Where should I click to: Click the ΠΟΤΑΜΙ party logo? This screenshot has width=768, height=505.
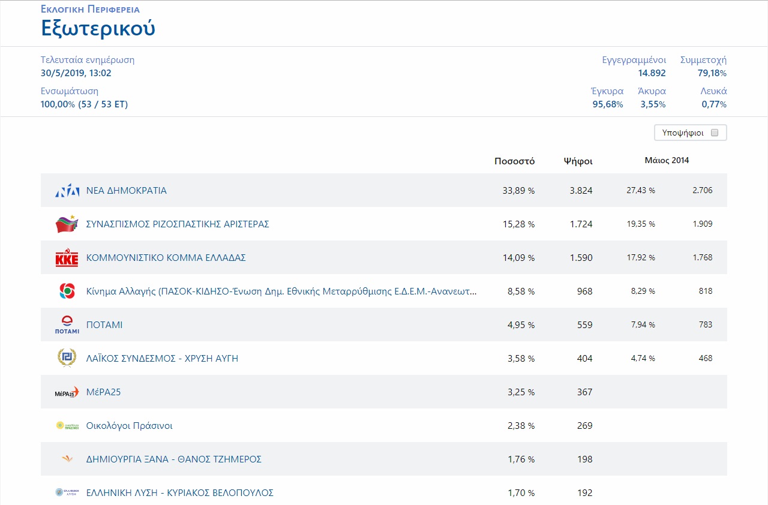pyautogui.click(x=67, y=325)
